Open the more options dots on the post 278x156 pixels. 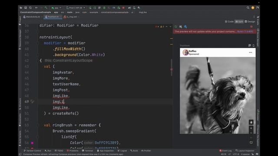(x=251, y=52)
